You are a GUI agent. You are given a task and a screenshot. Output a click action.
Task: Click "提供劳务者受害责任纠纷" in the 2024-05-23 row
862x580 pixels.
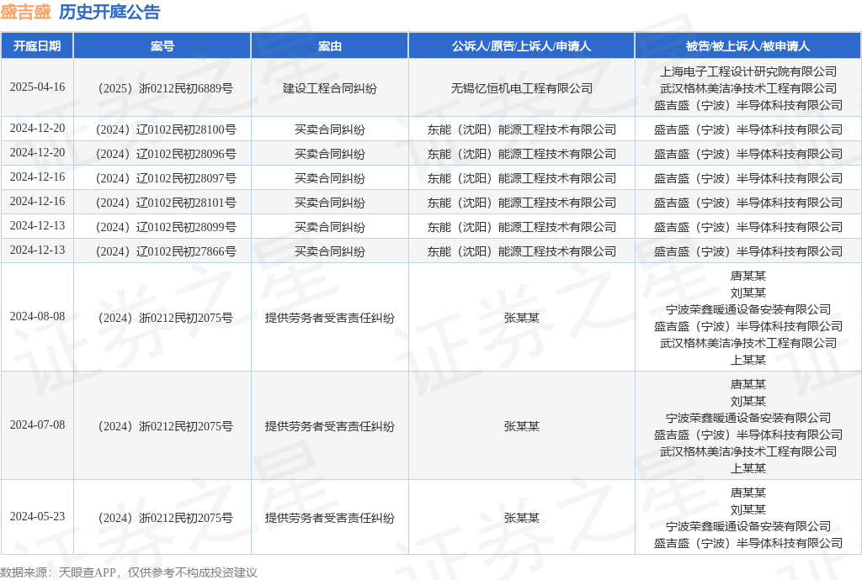(330, 518)
